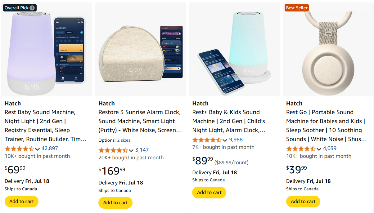Add Restore 3 Sunrise Alarm Clock to cart

115,203
